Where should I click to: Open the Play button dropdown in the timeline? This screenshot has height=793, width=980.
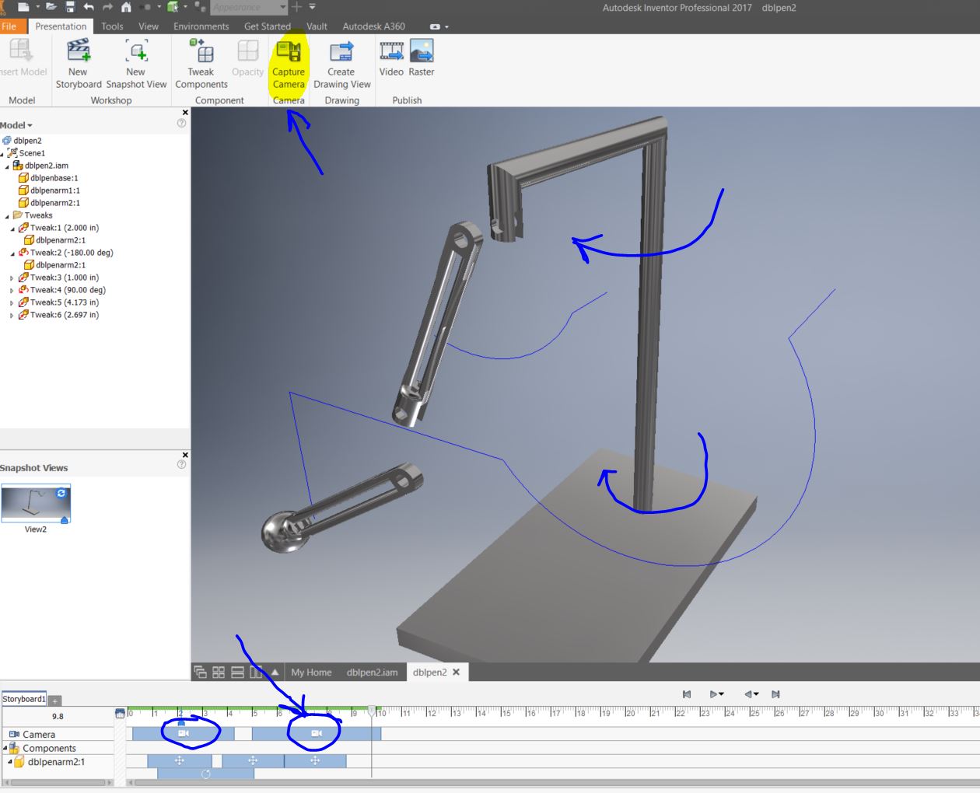(x=722, y=694)
